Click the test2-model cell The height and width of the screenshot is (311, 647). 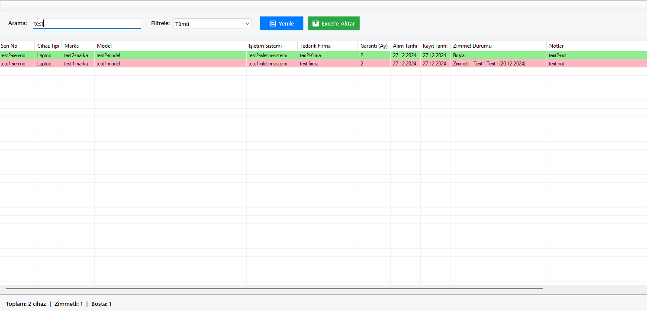(x=171, y=55)
